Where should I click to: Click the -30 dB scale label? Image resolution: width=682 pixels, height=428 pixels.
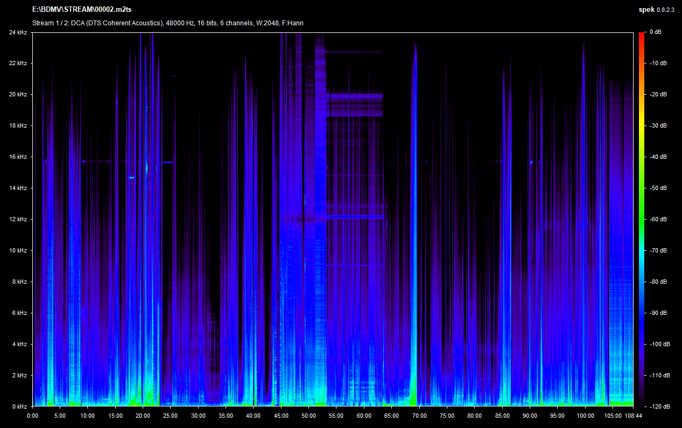click(658, 126)
